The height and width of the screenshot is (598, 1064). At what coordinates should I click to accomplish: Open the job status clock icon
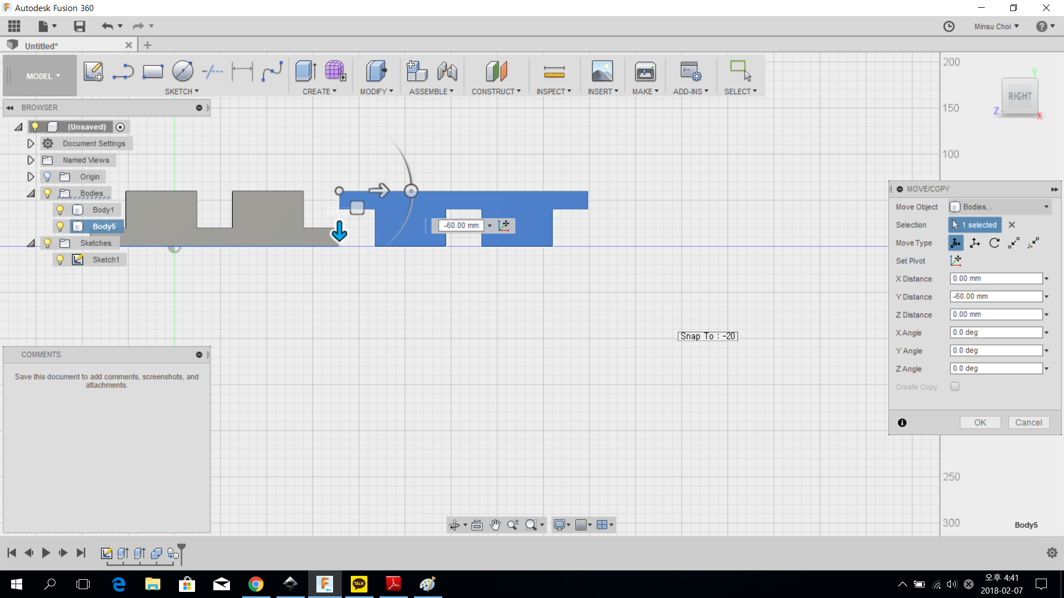pos(949,27)
